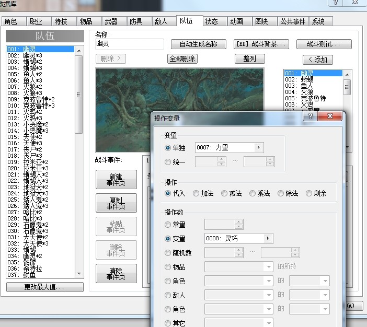367x327 pixels.
Task: Switch to the 系统 tab
Action: click(x=321, y=21)
